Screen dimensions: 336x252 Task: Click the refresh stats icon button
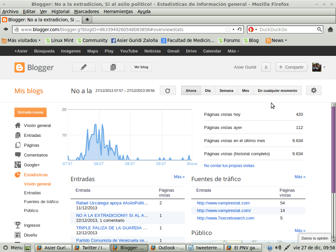168,91
